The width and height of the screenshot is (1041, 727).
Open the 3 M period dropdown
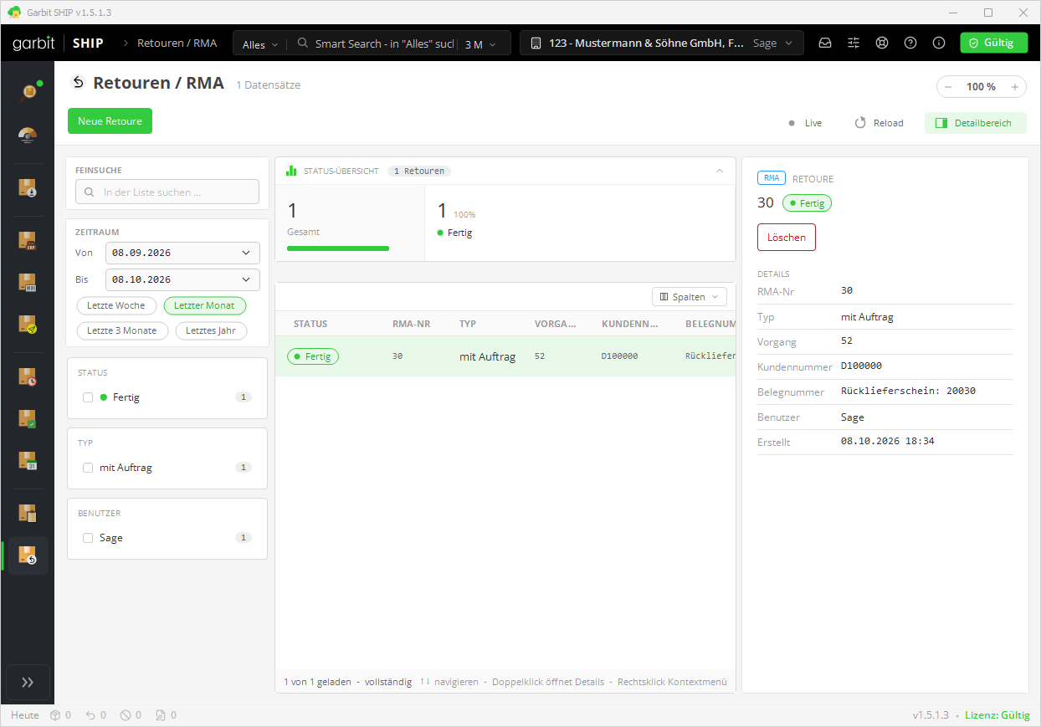[480, 44]
